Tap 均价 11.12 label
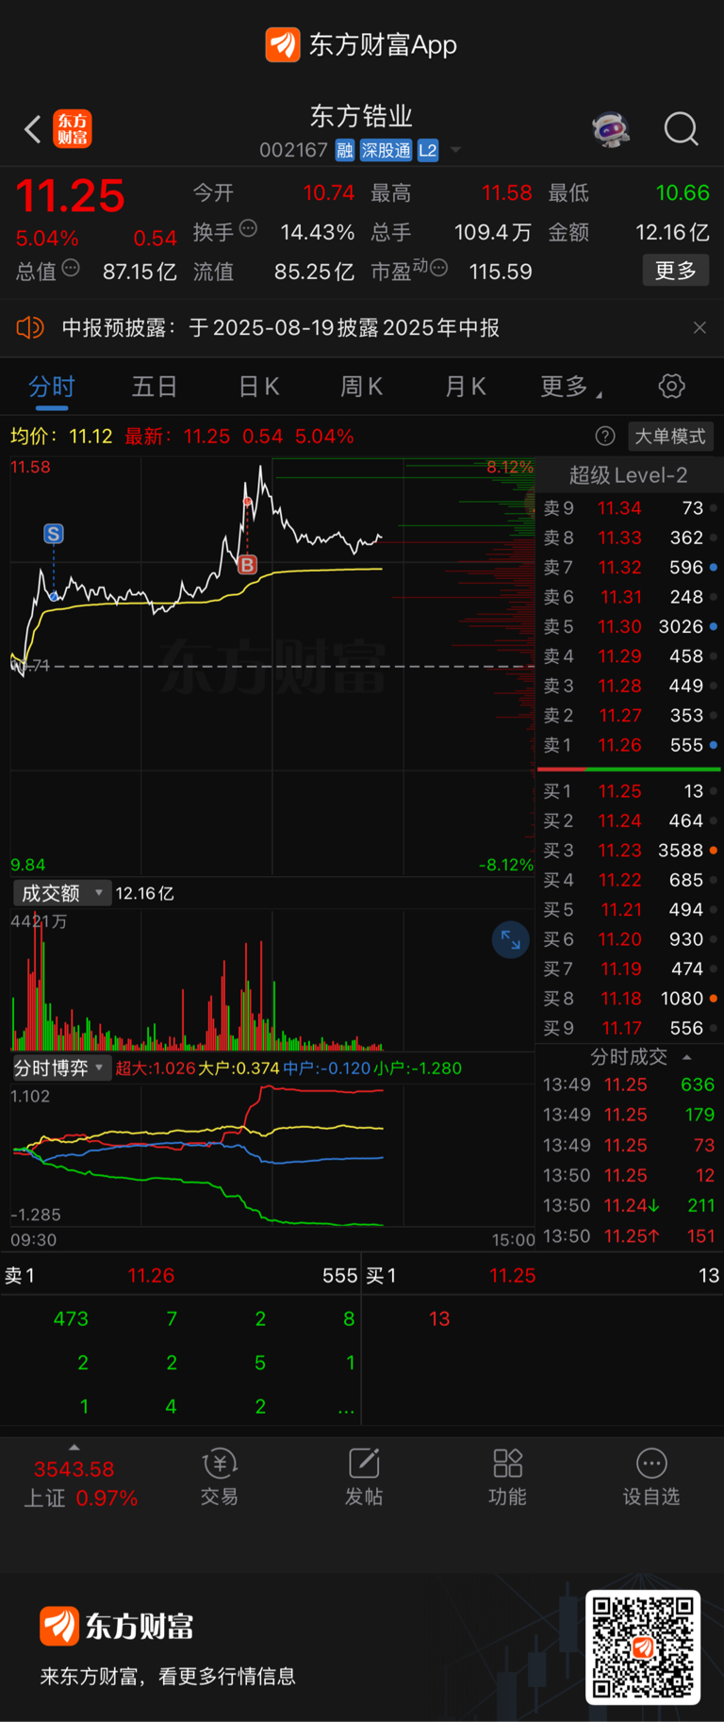 pos(61,436)
